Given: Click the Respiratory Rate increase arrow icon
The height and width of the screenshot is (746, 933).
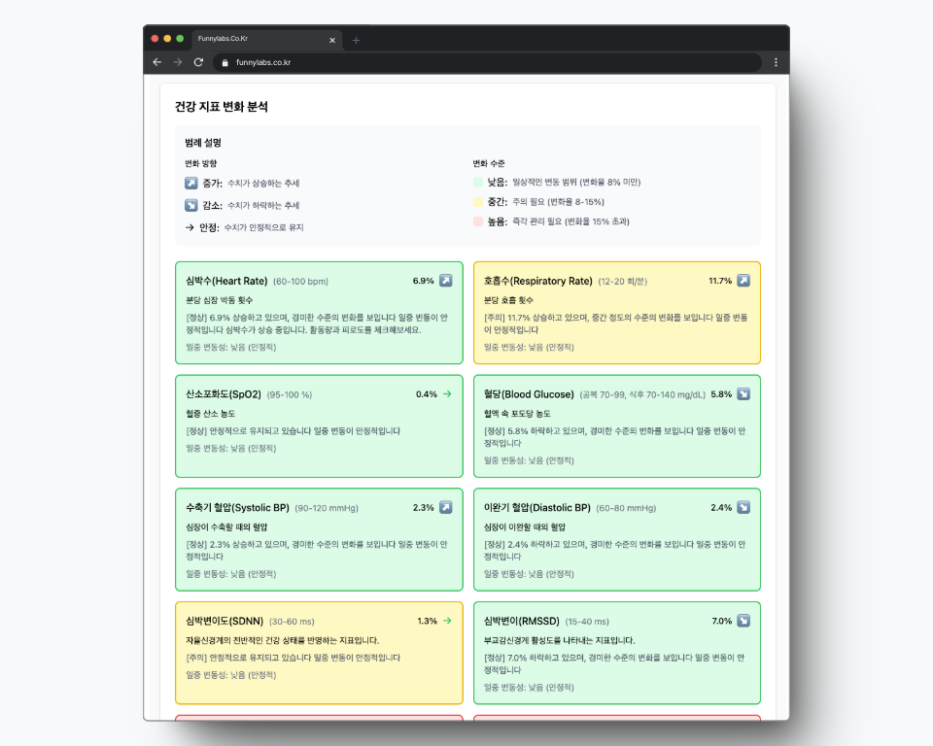Looking at the screenshot, I should pyautogui.click(x=743, y=281).
